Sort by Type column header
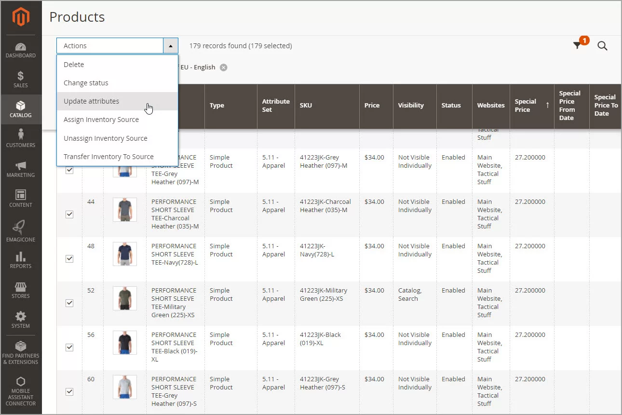This screenshot has width=622, height=415. coord(230,106)
